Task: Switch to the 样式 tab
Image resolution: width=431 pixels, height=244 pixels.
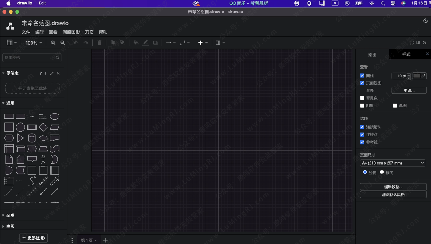Action: coord(406,54)
